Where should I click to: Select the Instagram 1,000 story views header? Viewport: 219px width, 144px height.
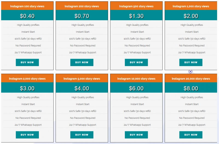pyautogui.click(x=191, y=6)
